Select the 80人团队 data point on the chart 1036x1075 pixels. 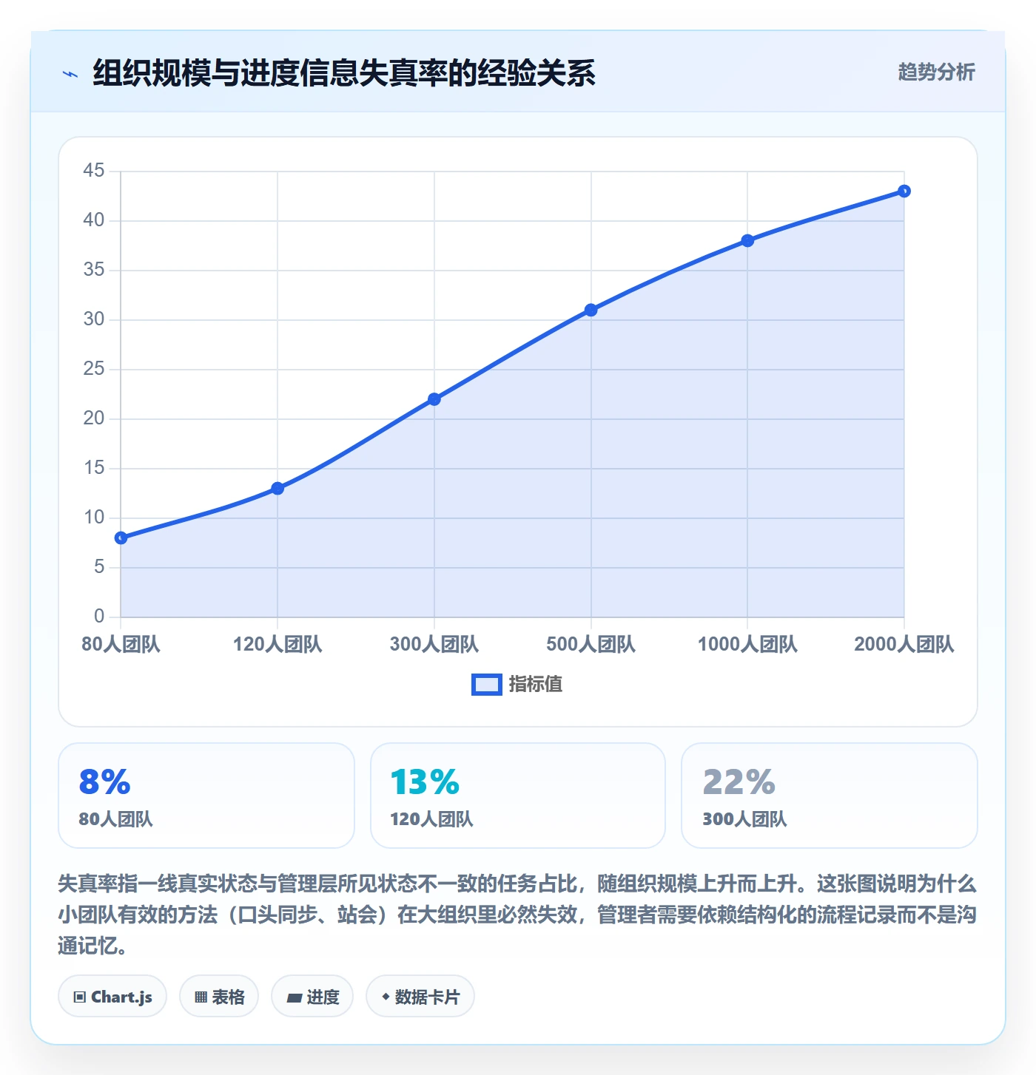[x=121, y=538]
